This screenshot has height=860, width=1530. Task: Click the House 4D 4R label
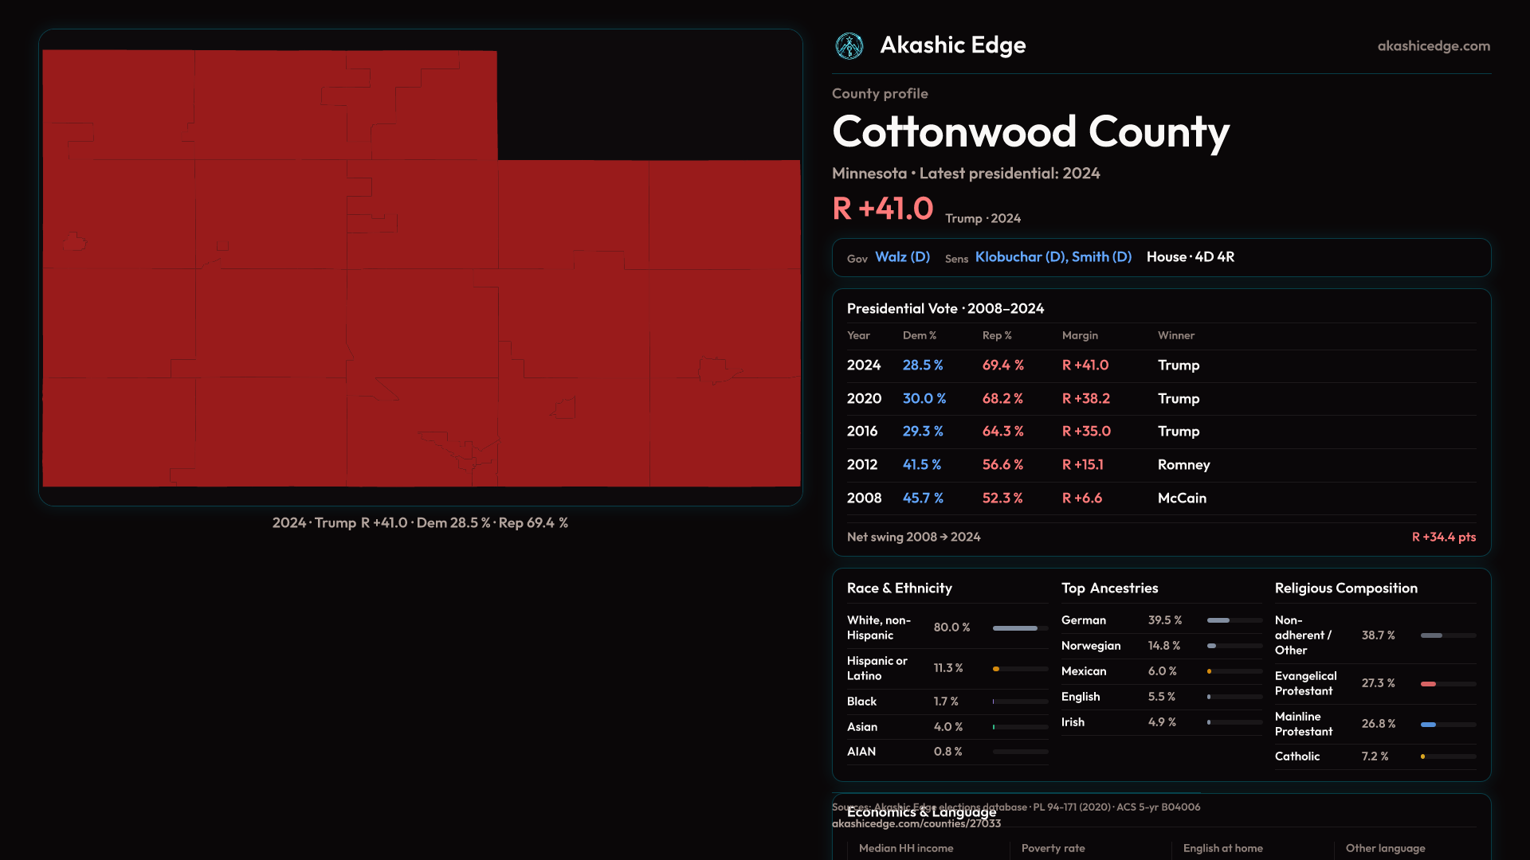coord(1190,257)
